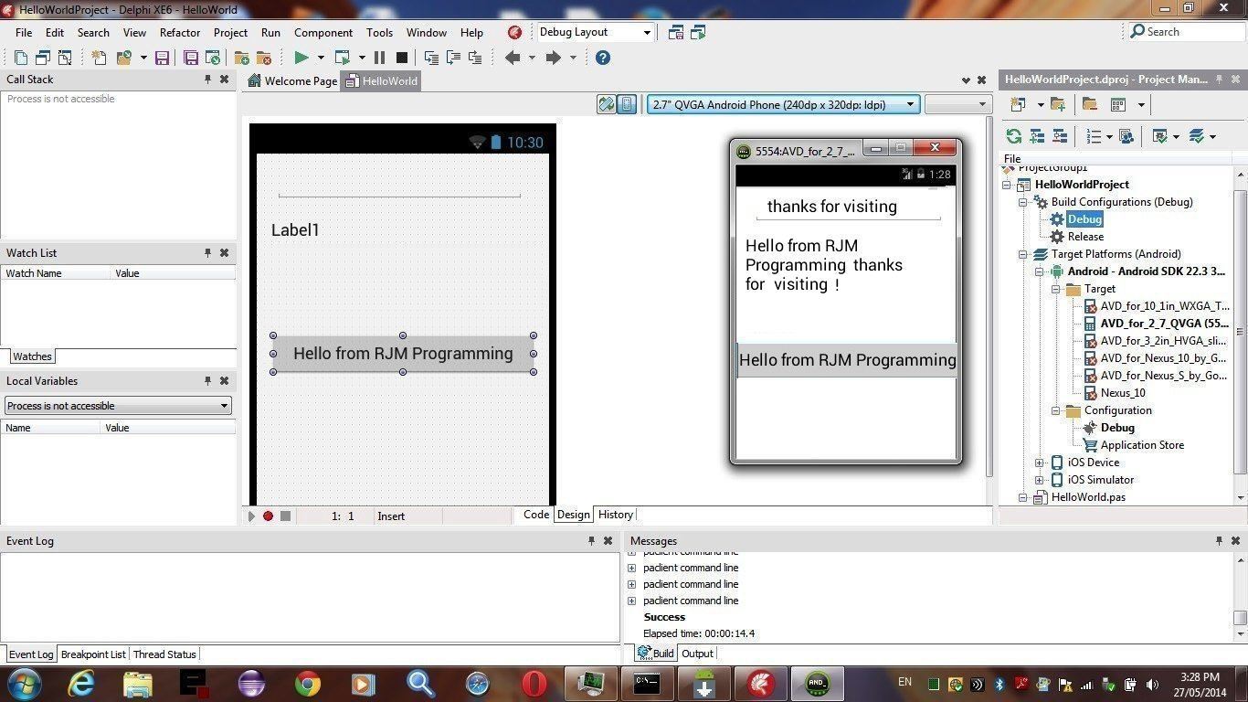
Task: Pin the Local Variables panel
Action: point(207,381)
